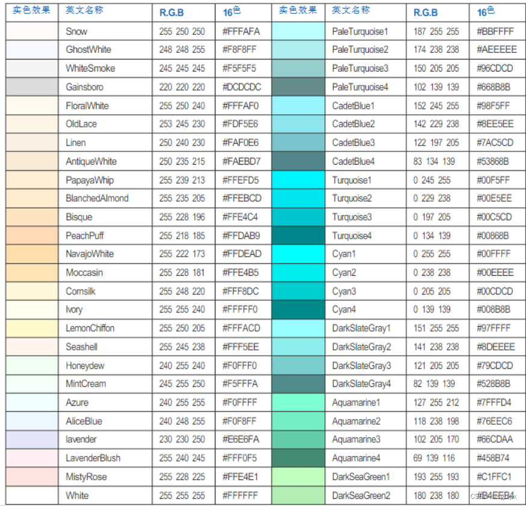Select the name BlanchedAlmond
526x506 pixels.
coord(97,198)
